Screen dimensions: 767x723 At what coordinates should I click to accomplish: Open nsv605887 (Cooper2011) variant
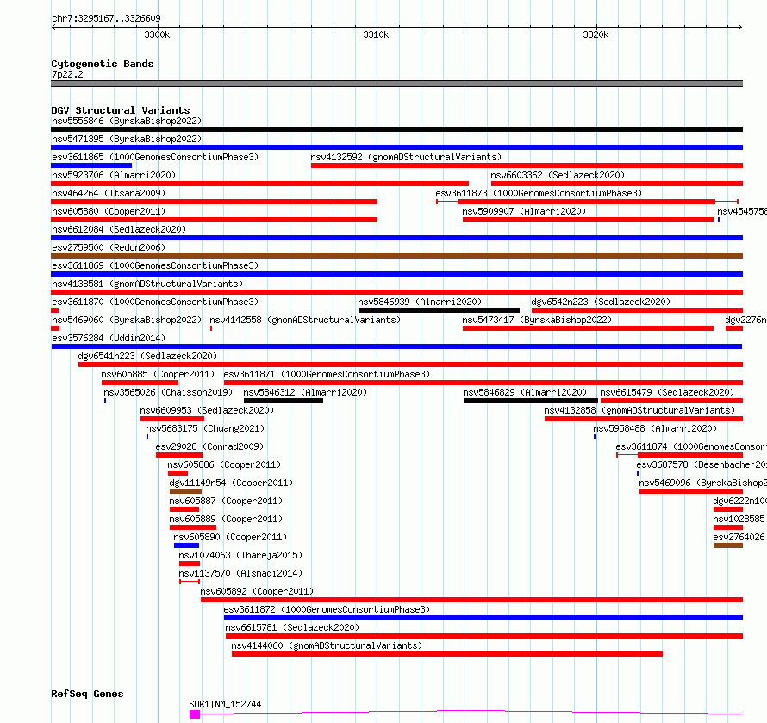pyautogui.click(x=226, y=501)
